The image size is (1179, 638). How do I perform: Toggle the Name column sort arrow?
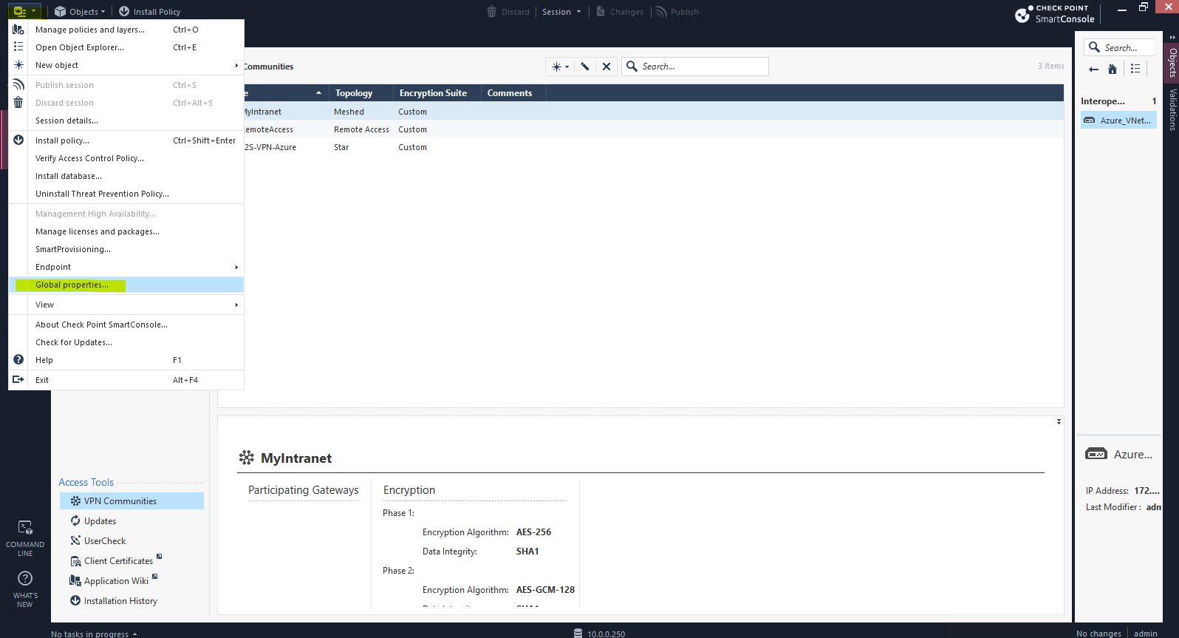click(x=318, y=93)
